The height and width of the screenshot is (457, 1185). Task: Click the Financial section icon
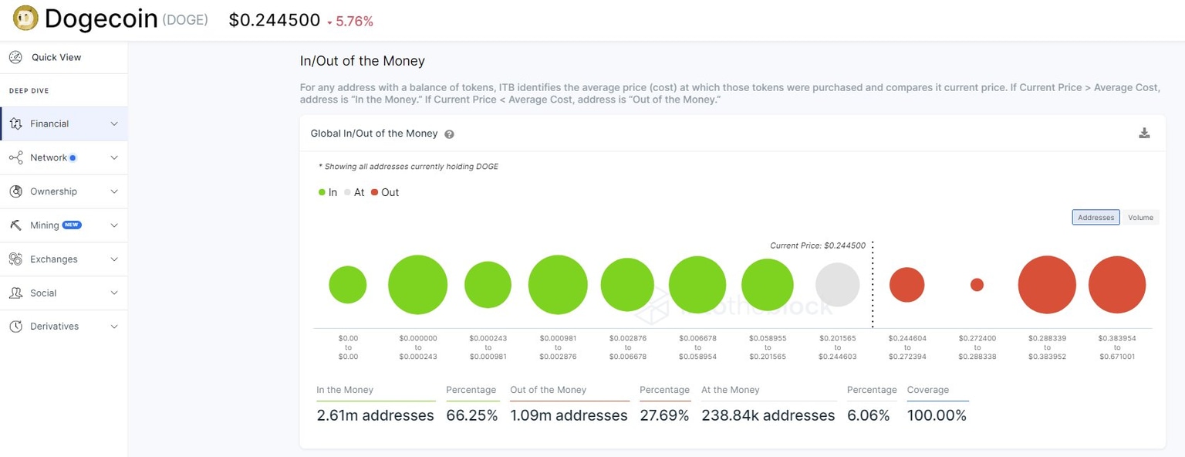[15, 124]
